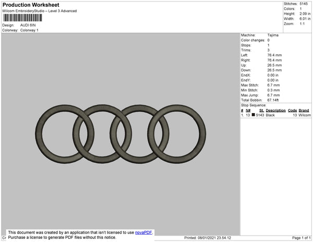Select the stitch count 5143 in sequence row
The height and width of the screenshot is (242, 313).
pyautogui.click(x=260, y=115)
